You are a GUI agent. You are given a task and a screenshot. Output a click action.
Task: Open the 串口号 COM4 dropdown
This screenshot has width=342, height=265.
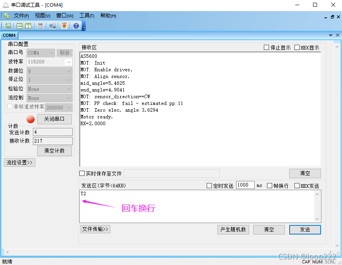coord(41,53)
